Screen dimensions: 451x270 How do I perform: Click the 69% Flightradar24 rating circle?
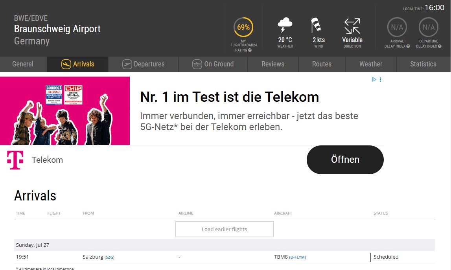coord(243,28)
